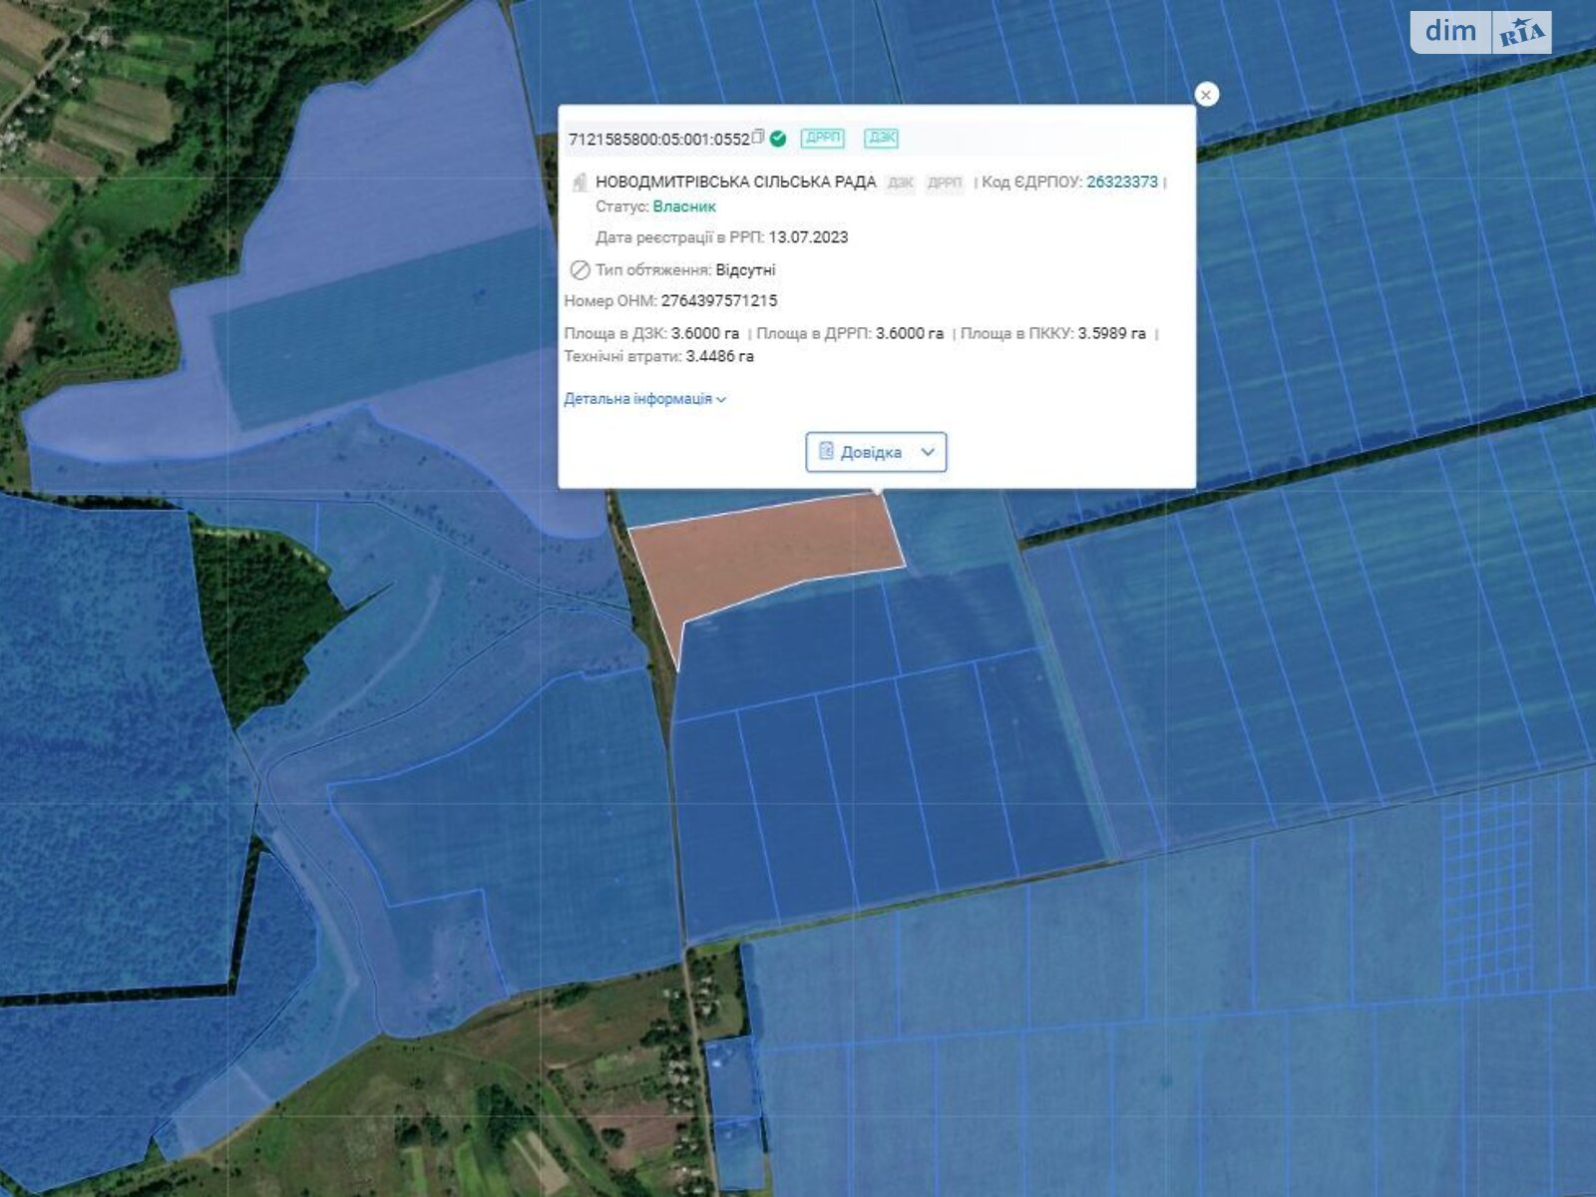Click the no-encumbrance circle icon

pyautogui.click(x=580, y=270)
